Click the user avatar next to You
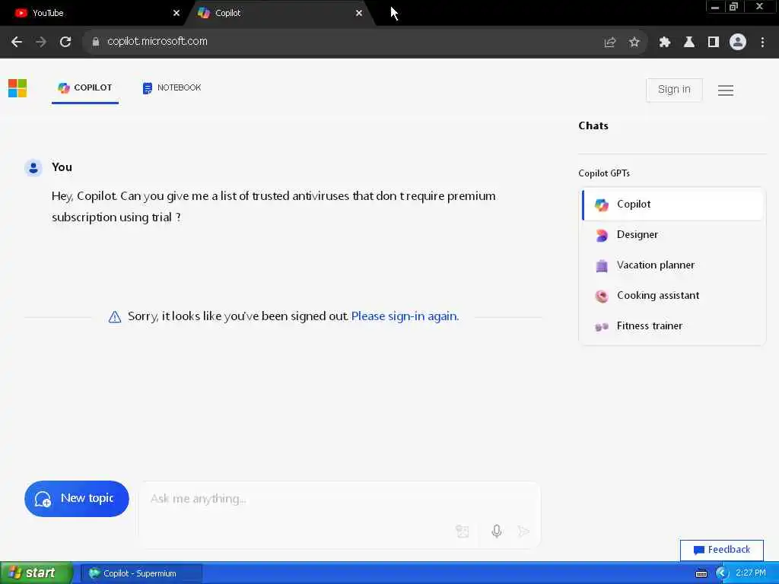The width and height of the screenshot is (779, 584). (33, 168)
